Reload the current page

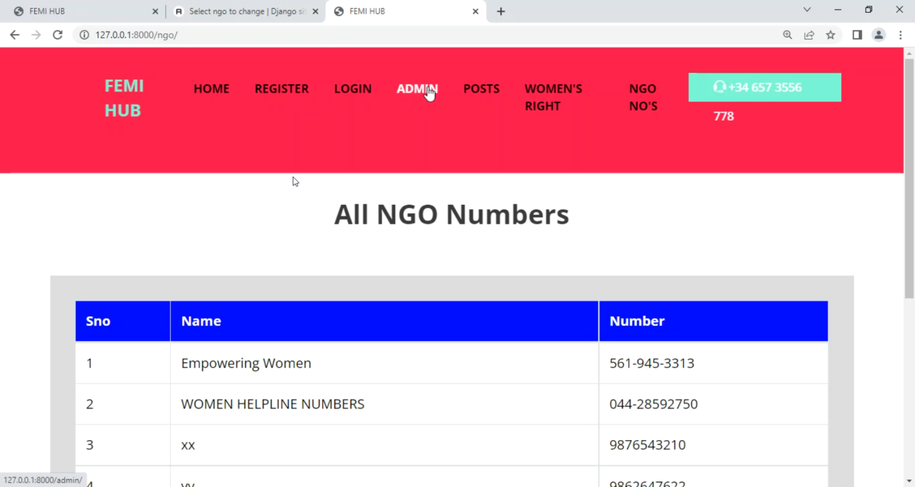click(x=57, y=35)
